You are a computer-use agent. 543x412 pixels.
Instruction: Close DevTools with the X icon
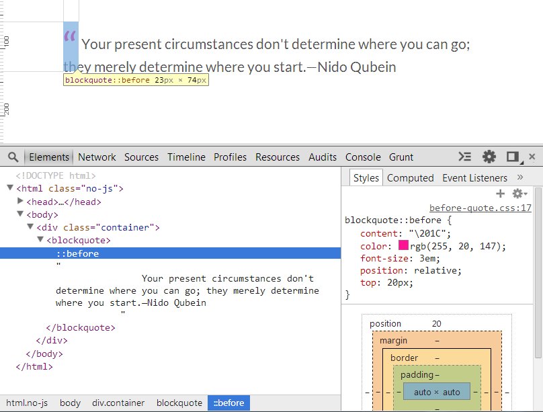[532, 157]
